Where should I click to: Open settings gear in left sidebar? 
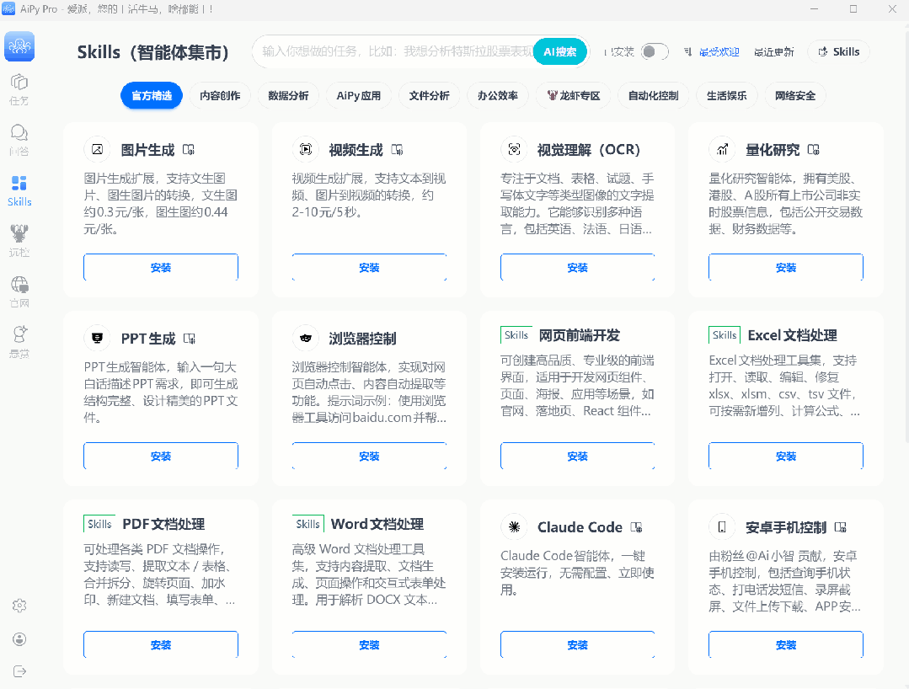[19, 606]
